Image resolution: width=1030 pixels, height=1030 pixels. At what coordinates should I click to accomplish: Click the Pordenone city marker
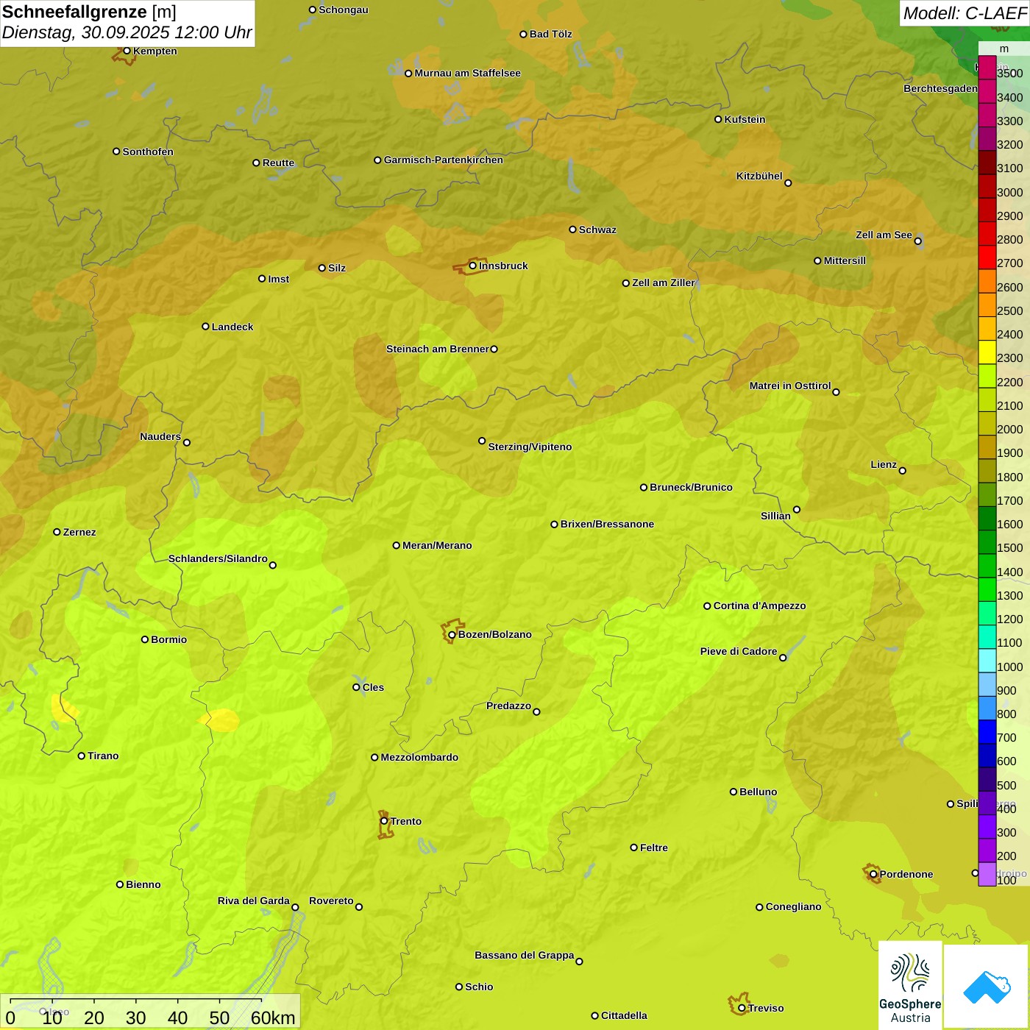point(873,874)
